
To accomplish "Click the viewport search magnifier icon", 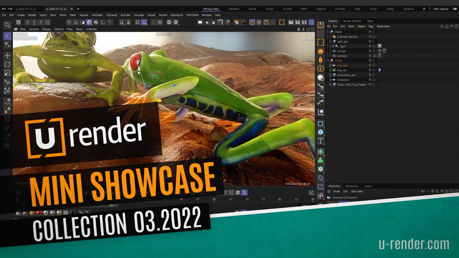I will click(7, 25).
